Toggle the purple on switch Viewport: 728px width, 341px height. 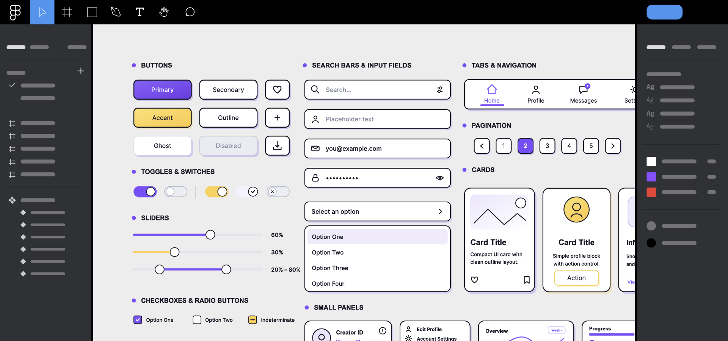click(x=145, y=192)
